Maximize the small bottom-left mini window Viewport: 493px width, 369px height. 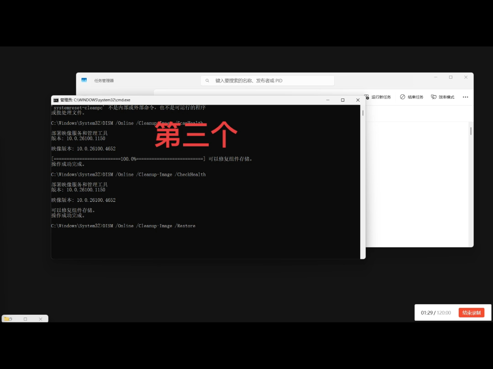26,319
